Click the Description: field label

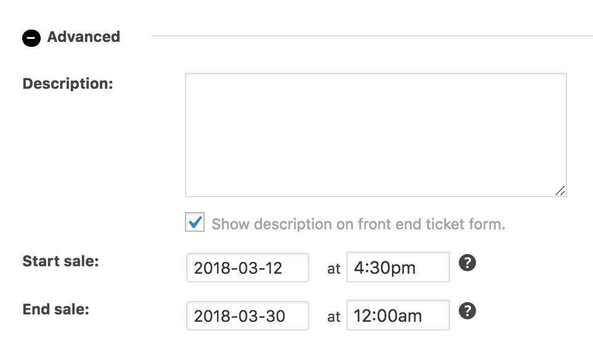click(x=68, y=83)
